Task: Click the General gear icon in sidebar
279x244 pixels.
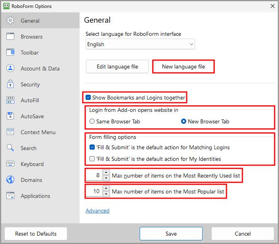Action: (x=10, y=20)
